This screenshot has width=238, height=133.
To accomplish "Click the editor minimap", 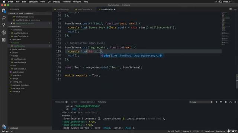I will (x=227, y=28).
